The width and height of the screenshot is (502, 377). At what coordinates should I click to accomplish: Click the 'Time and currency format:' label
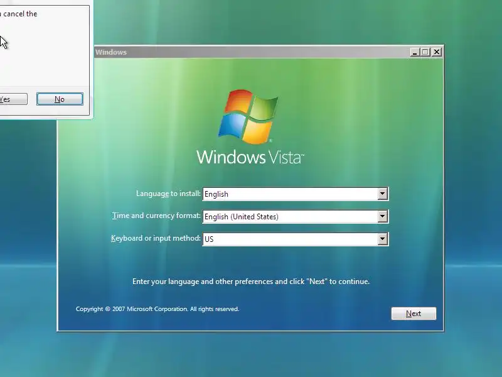[x=156, y=216]
